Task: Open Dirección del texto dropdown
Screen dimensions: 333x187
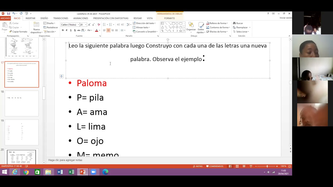Action: tap(144, 23)
